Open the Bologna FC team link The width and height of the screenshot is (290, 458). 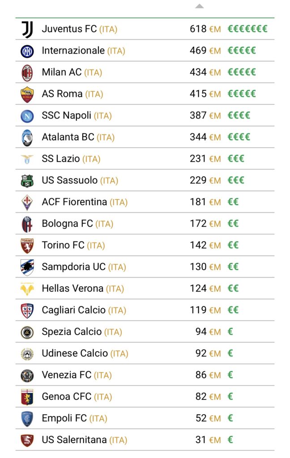(x=67, y=224)
